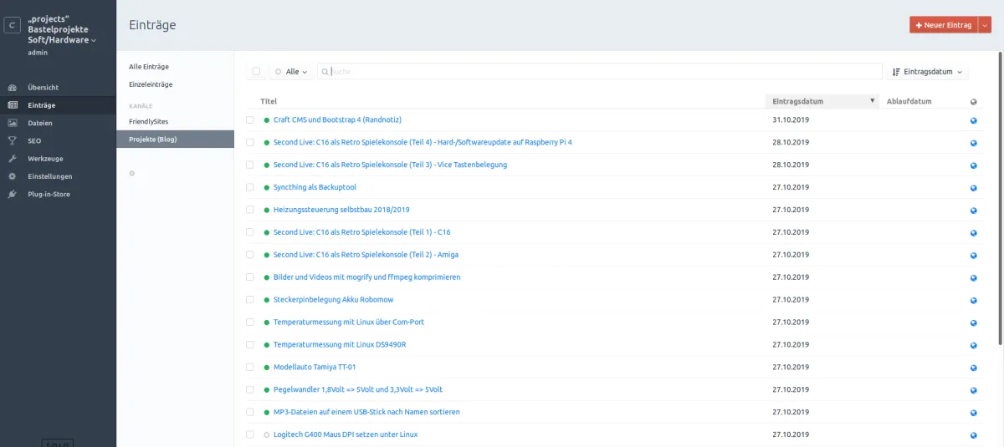Screen dimensions: 1004x447
Task: Sort by the Titel column header
Action: coord(269,101)
